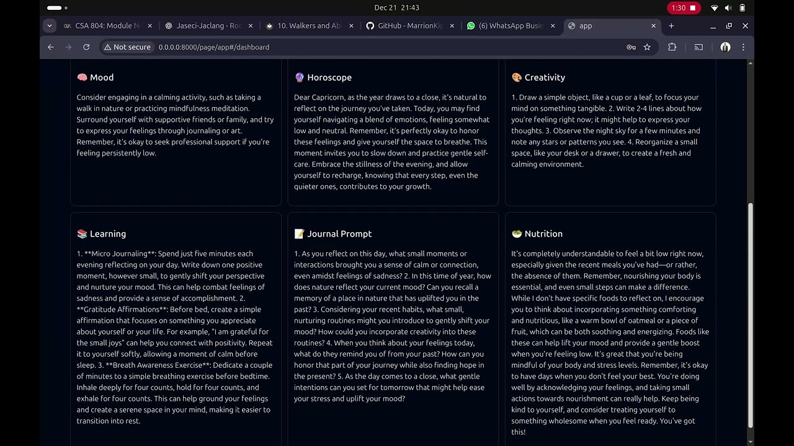Reload the current page

(86, 47)
